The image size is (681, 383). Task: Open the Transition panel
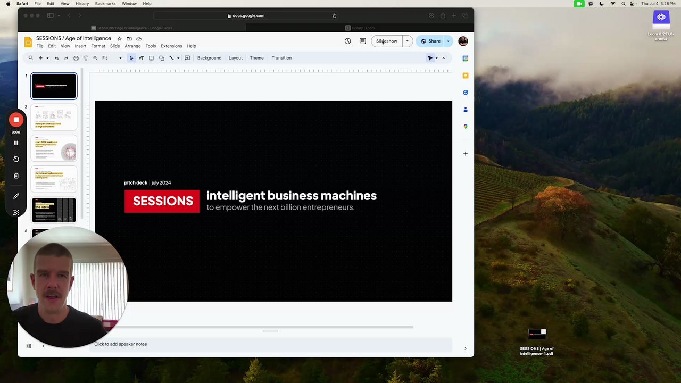(x=281, y=58)
